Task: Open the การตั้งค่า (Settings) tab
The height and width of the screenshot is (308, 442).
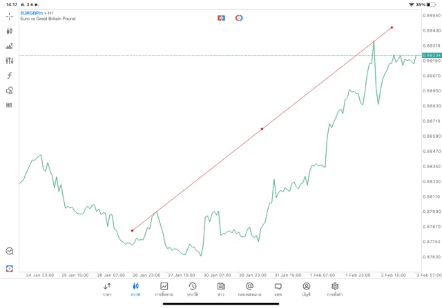Action: [335, 289]
